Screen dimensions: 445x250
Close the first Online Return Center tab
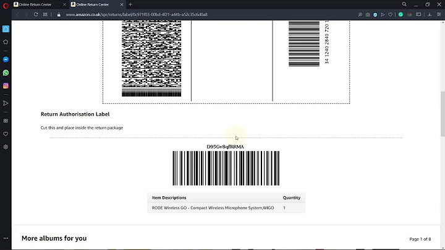[64, 4]
